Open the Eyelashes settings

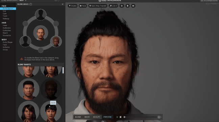7,30
